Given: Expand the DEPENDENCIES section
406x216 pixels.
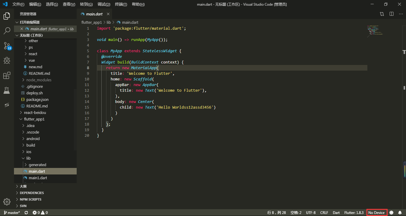Looking at the screenshot, I should pos(32,193).
